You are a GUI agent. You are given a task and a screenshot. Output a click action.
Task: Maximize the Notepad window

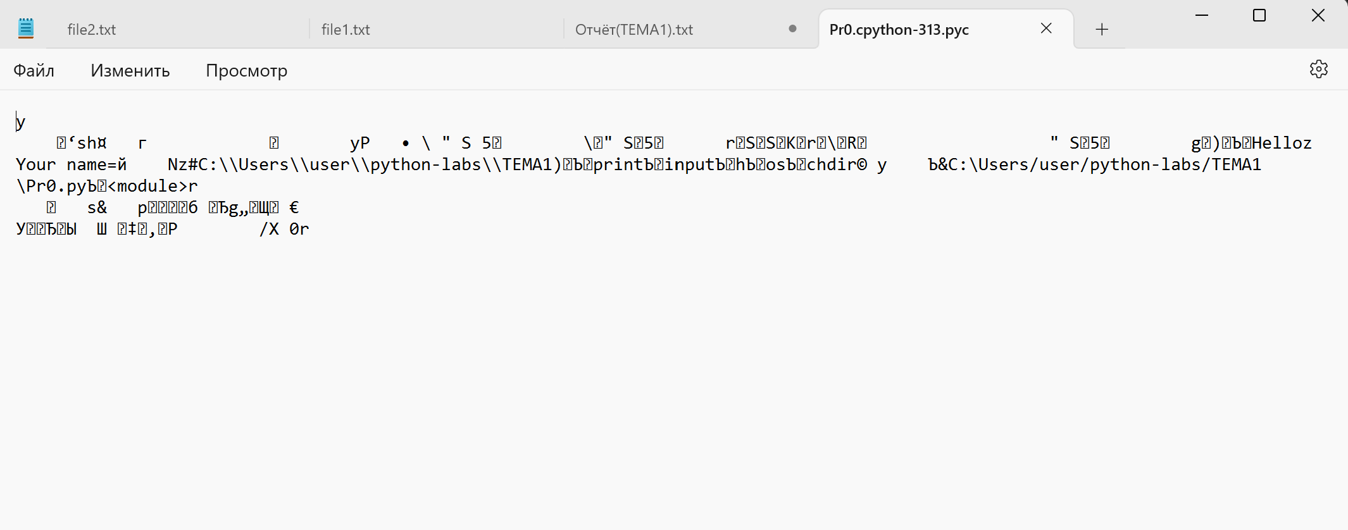point(1259,15)
